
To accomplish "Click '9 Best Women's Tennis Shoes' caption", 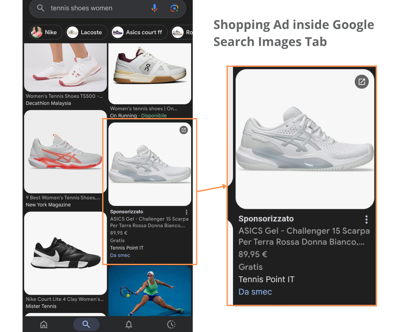I will 63,198.
